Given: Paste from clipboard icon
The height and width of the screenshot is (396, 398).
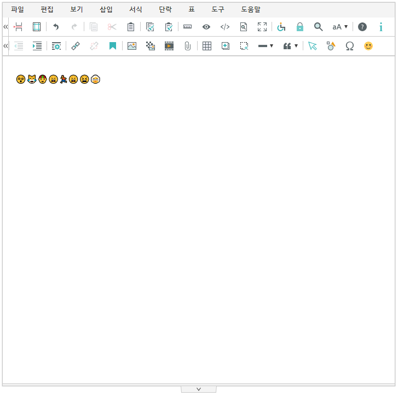Looking at the screenshot, I should pos(130,27).
